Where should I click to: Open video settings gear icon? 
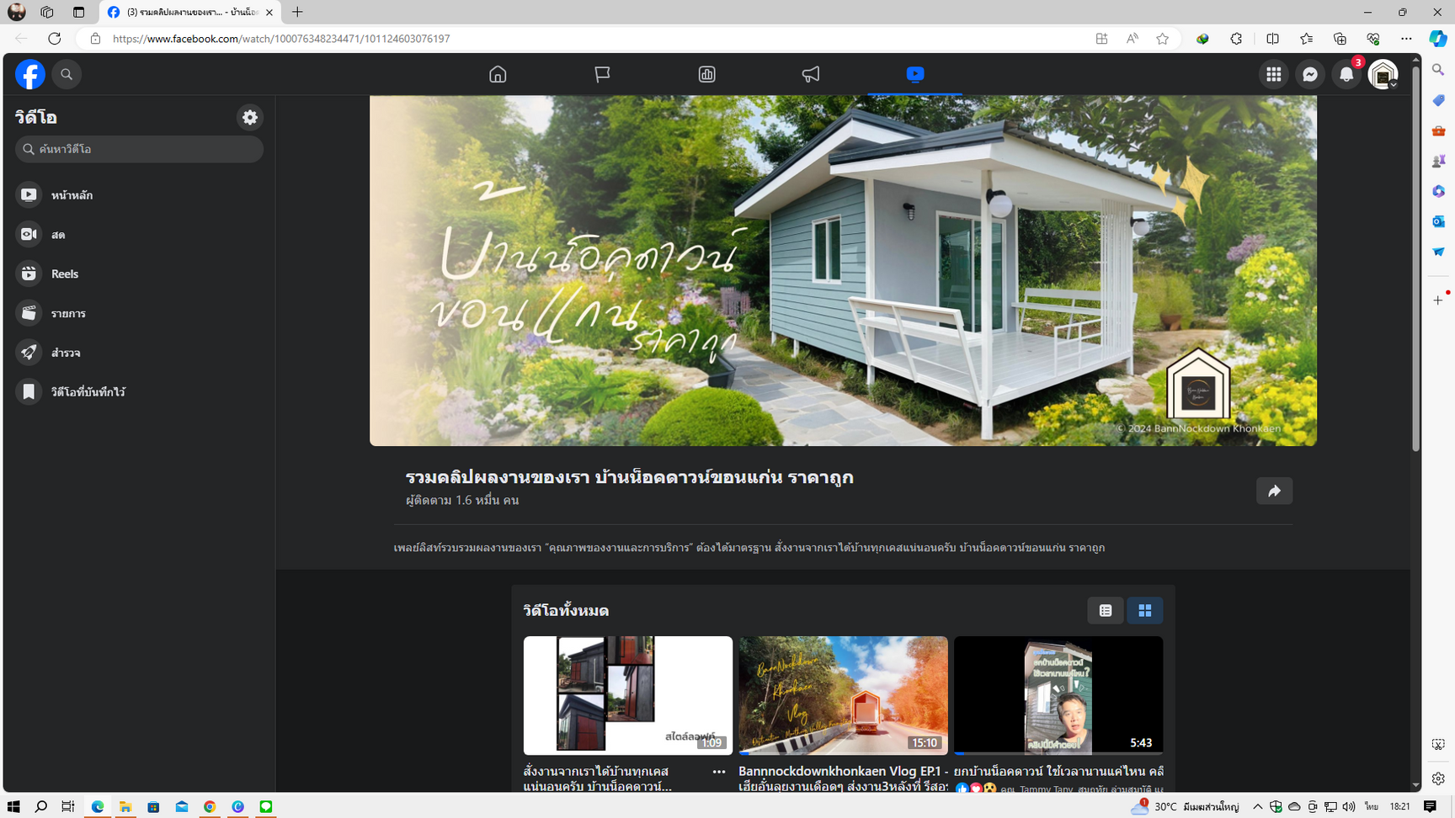tap(250, 118)
